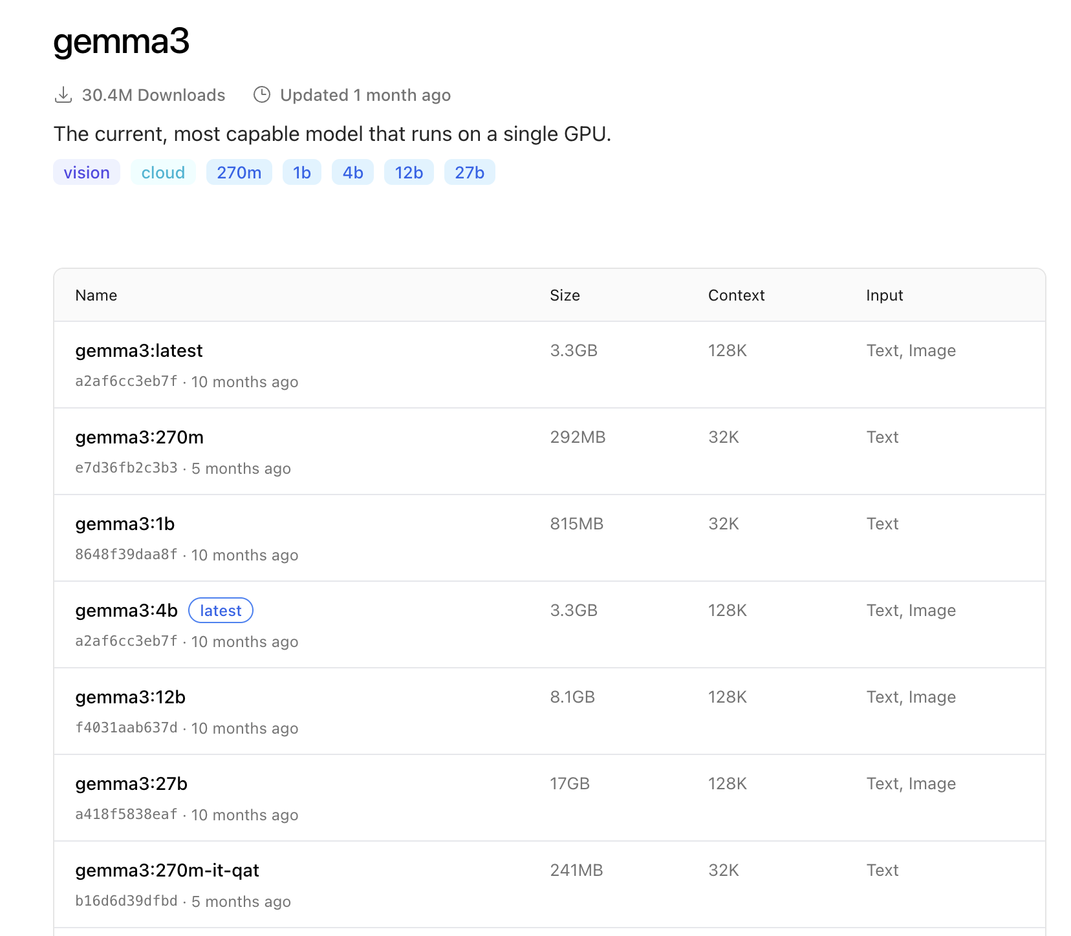The image size is (1071, 936).
Task: Select the vision tag
Action: point(87,173)
